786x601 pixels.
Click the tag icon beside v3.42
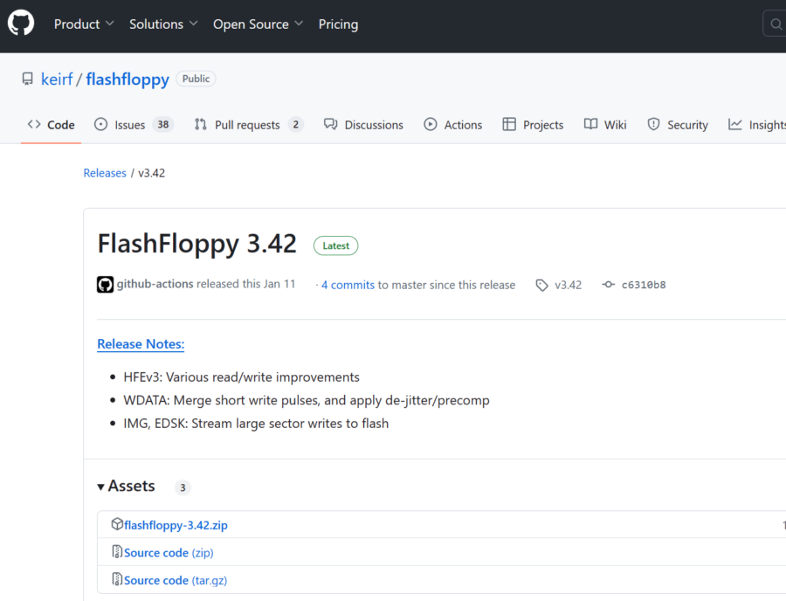[541, 285]
